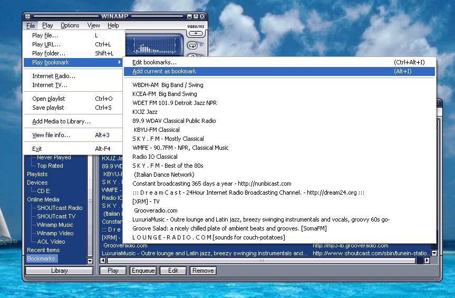Open the Options menu
455x298 pixels.
tap(70, 25)
